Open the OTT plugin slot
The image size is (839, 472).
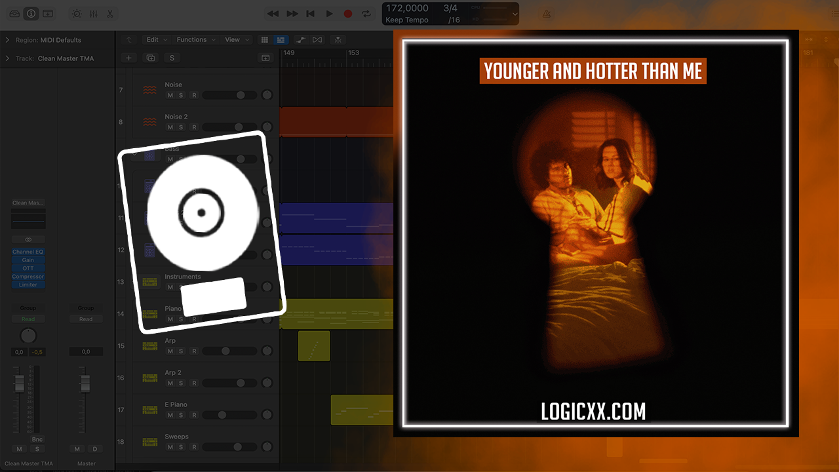tap(28, 268)
